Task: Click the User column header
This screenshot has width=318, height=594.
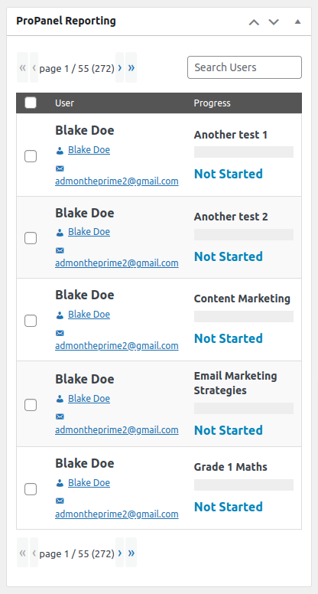Action: pyautogui.click(x=65, y=103)
